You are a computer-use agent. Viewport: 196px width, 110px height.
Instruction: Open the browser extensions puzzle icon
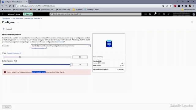coord(183,6)
